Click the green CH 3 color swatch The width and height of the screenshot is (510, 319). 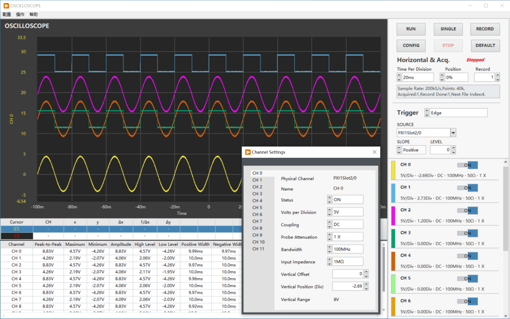(x=393, y=238)
